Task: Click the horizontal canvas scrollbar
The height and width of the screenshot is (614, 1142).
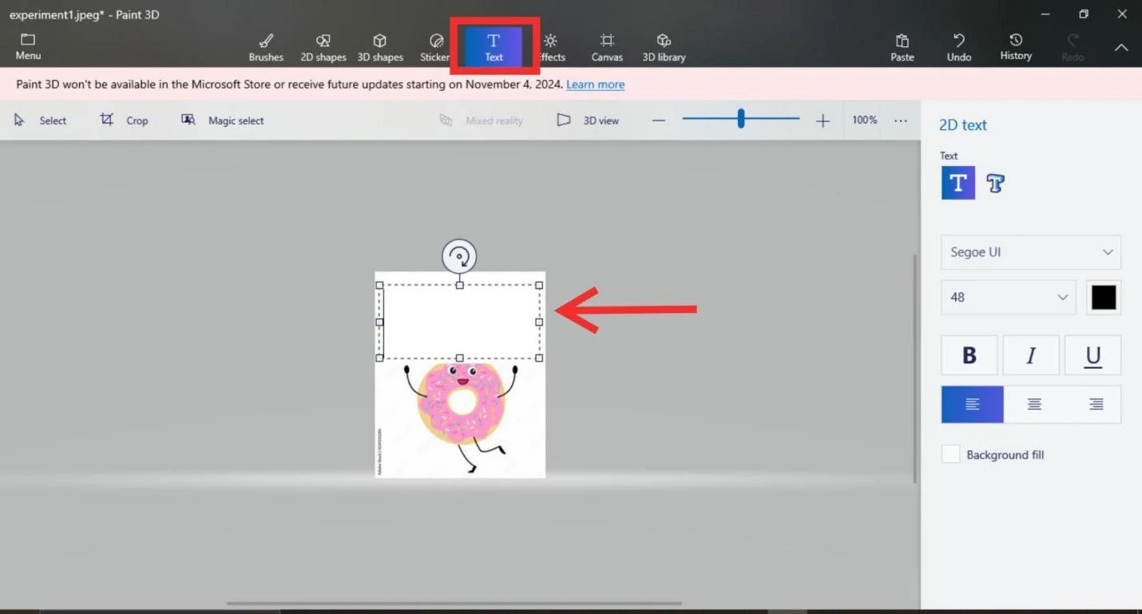Action: [x=454, y=604]
